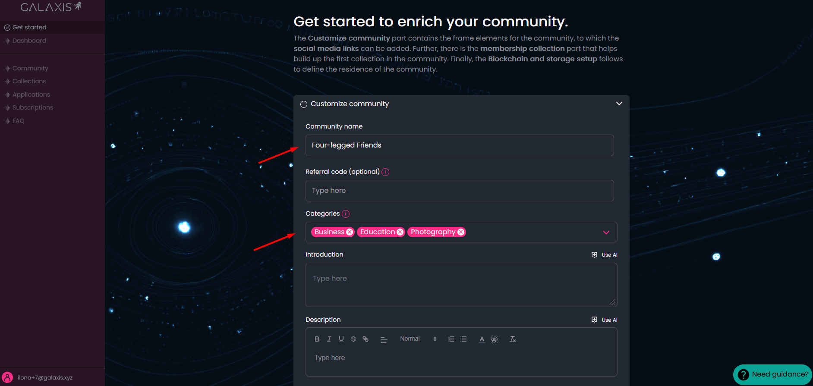This screenshot has width=813, height=386.
Task: Apply bold formatting in the Description editor
Action: coord(317,339)
